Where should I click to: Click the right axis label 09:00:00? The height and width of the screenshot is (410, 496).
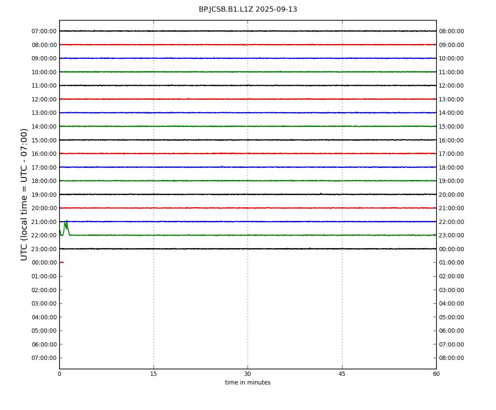[452, 45]
